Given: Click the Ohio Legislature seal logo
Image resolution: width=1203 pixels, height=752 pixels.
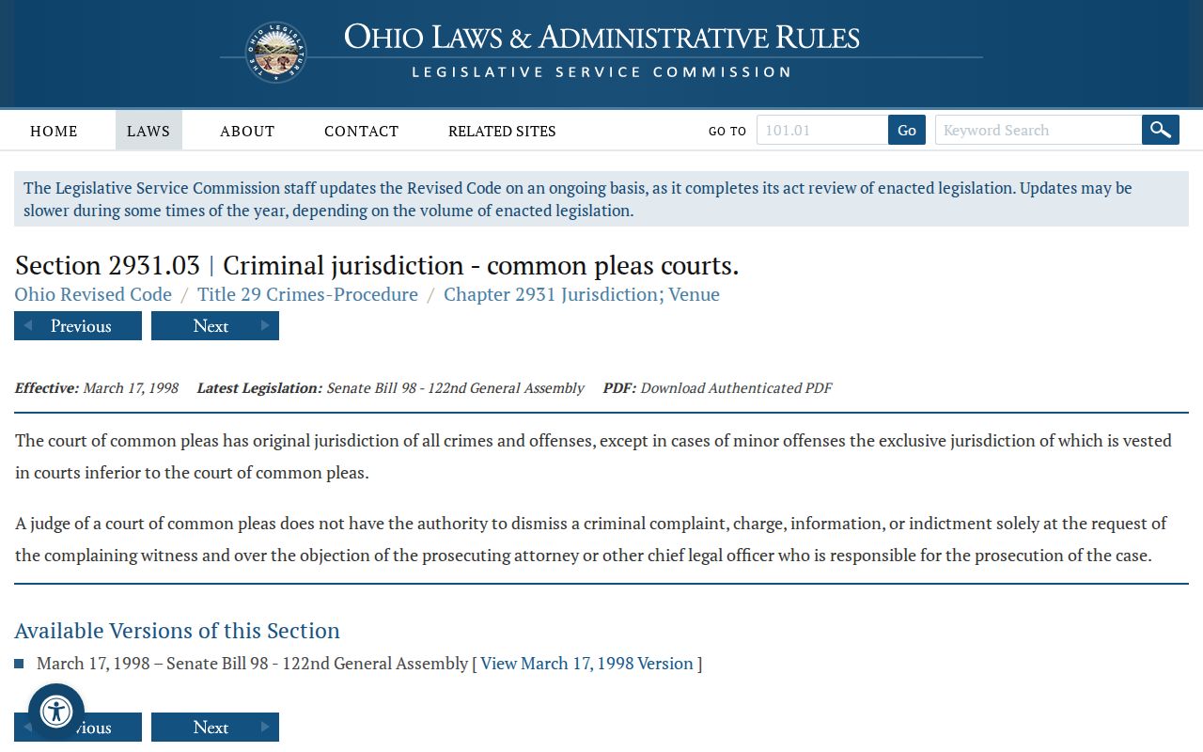Looking at the screenshot, I should click(x=276, y=53).
